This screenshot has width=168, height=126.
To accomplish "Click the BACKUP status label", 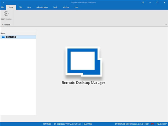I will (164, 124).
